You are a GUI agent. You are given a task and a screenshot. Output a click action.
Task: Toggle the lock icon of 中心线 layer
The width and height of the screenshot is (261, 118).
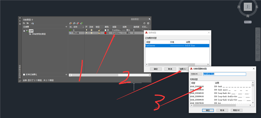[x=99, y=33]
